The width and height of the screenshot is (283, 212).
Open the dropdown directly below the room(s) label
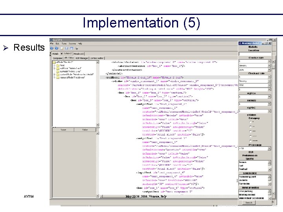tap(269, 104)
